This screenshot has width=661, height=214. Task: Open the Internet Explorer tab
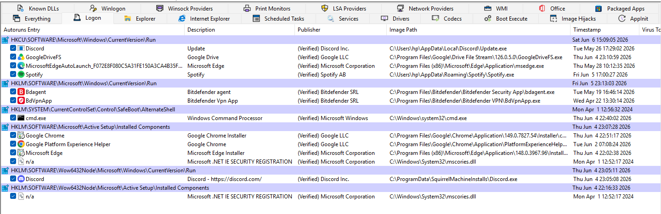click(203, 19)
